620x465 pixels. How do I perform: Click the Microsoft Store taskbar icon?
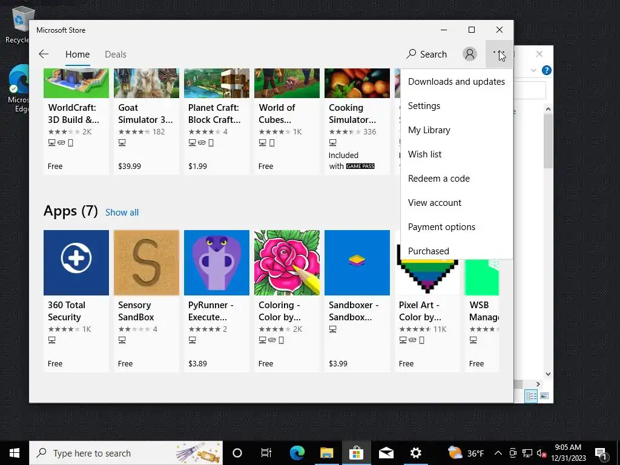(x=356, y=453)
